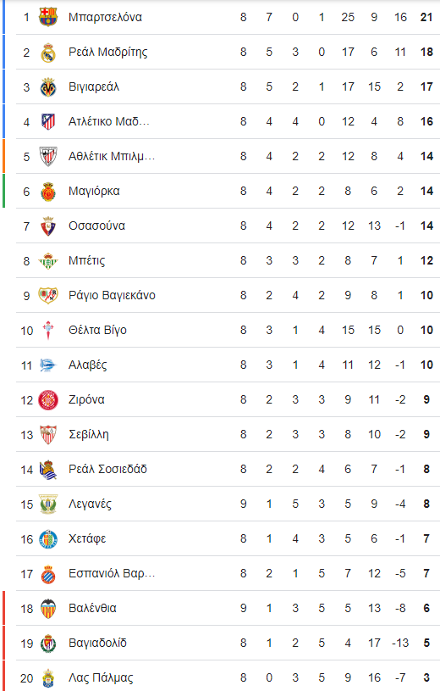This screenshot has width=440, height=691.
Task: Click the Girona red round crest
Action: pos(48,399)
